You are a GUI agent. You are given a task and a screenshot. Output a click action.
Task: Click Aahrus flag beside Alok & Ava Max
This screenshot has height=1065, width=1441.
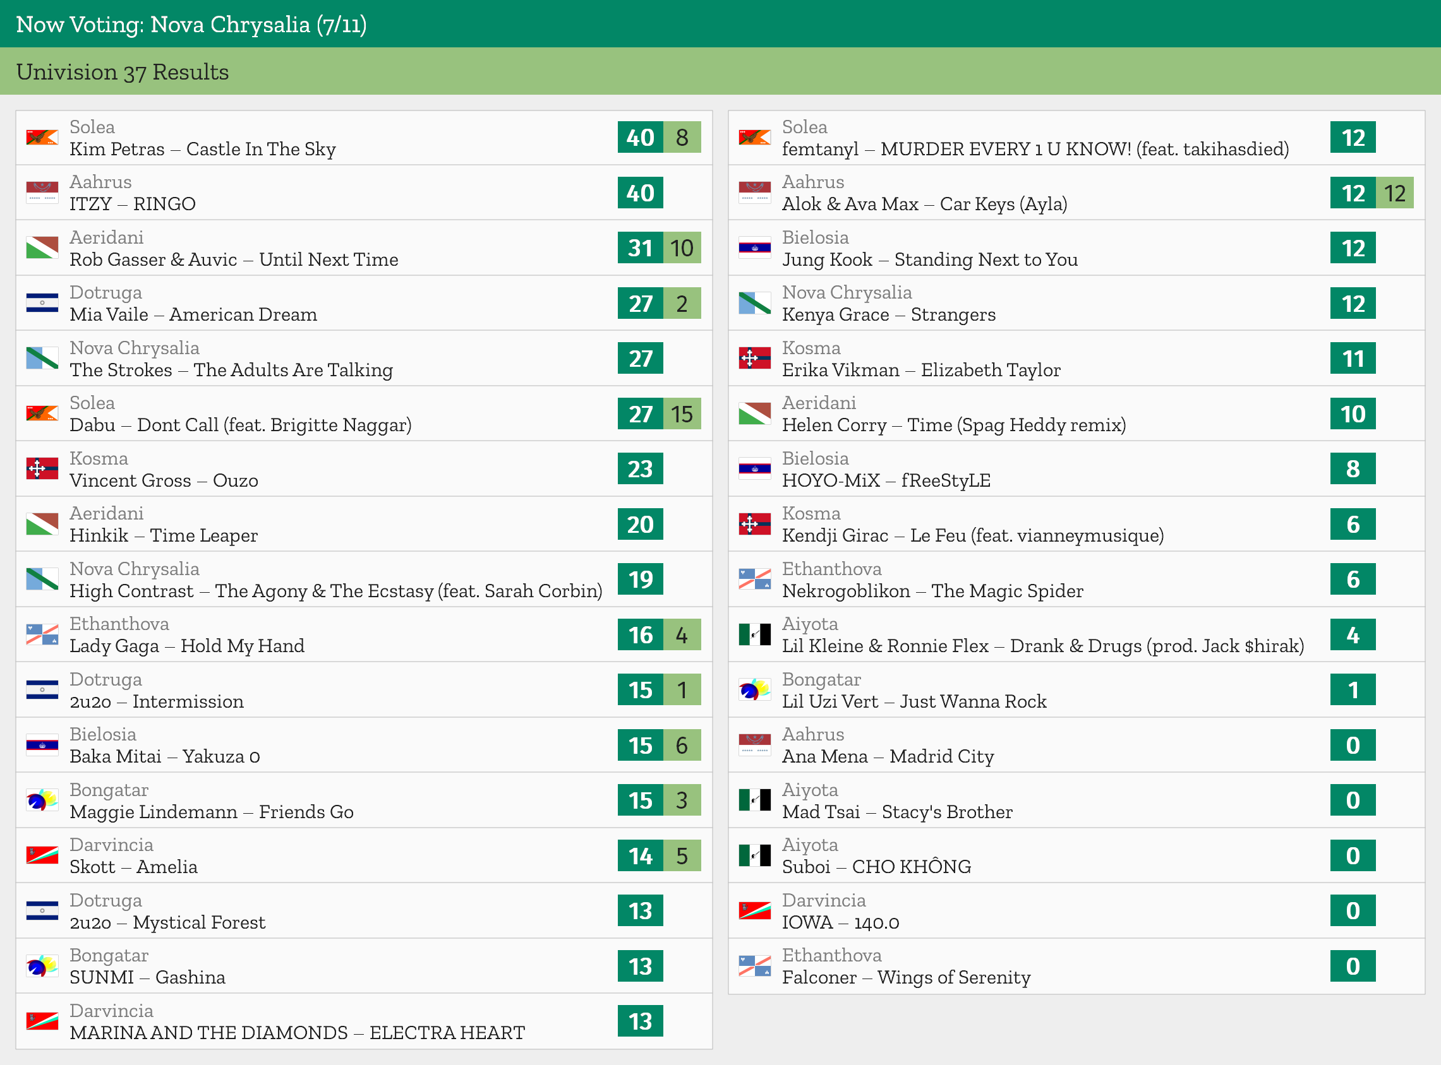click(x=755, y=193)
